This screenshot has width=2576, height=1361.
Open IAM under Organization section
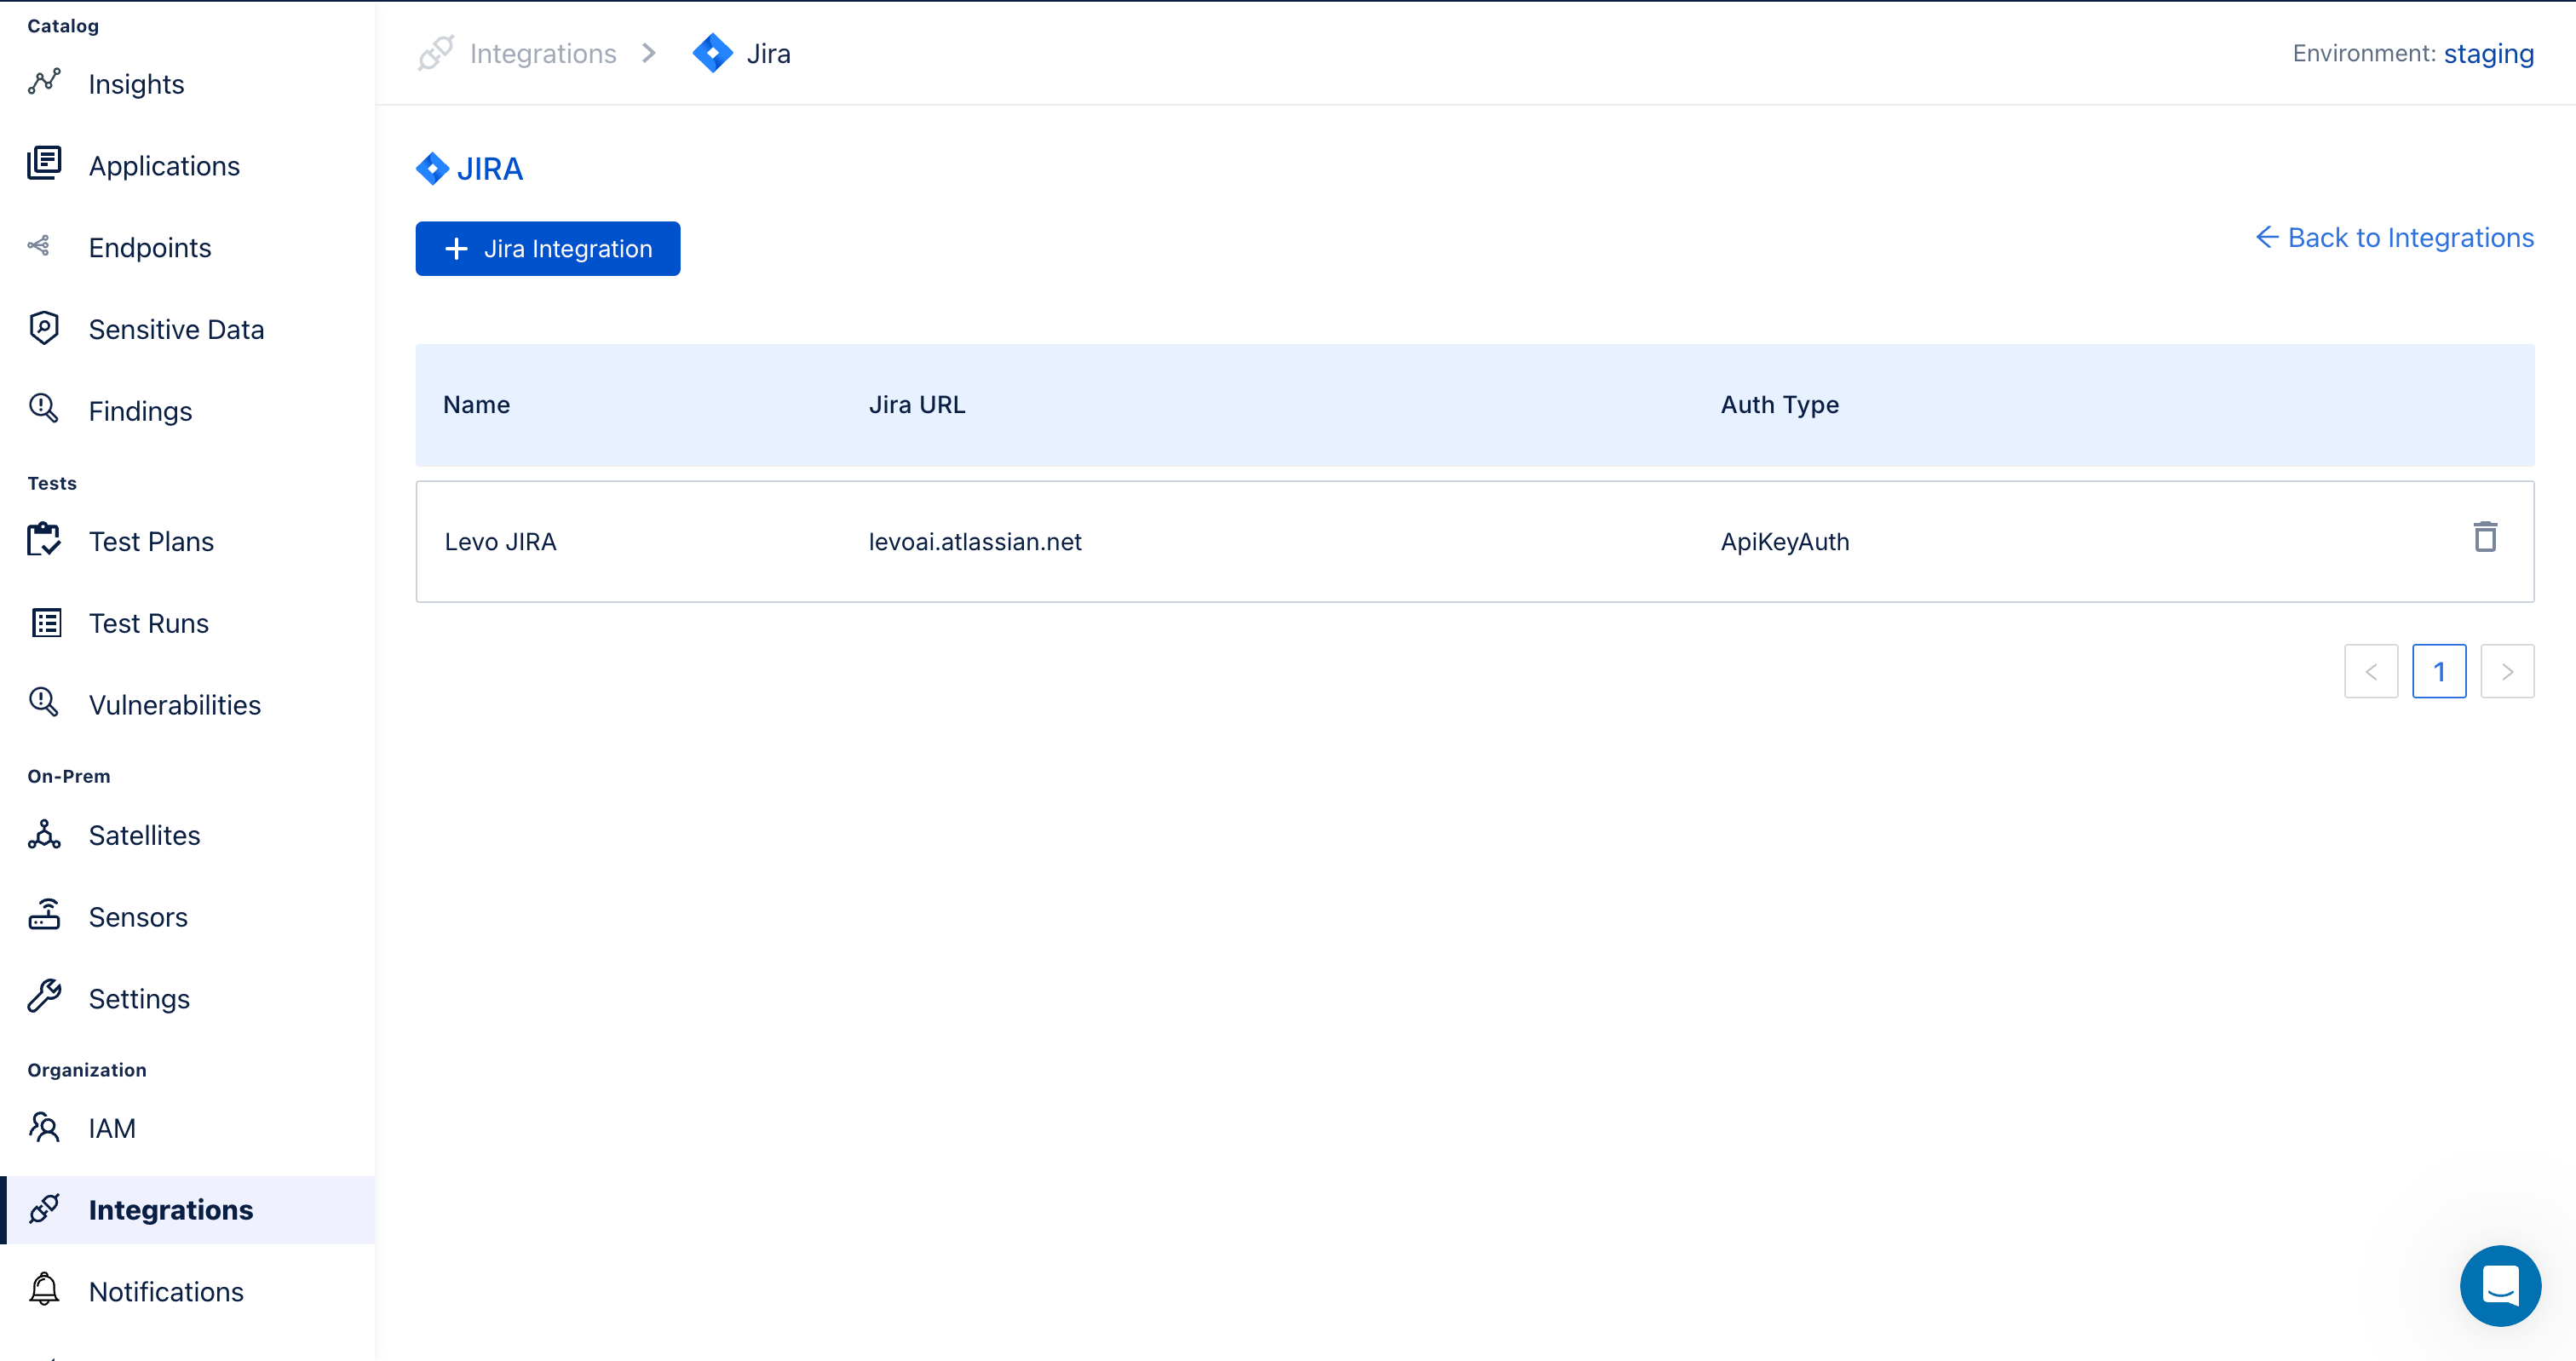(x=111, y=1128)
